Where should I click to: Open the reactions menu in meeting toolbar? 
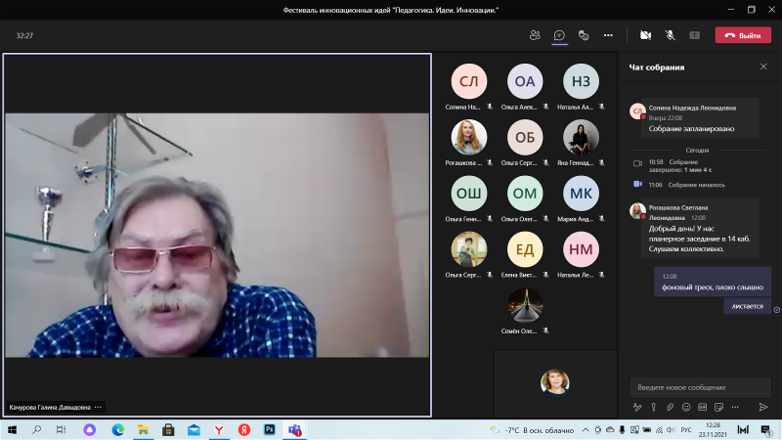tap(584, 35)
